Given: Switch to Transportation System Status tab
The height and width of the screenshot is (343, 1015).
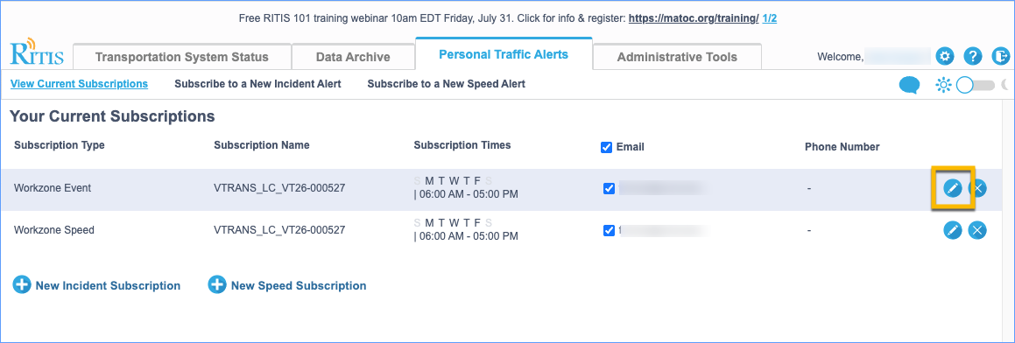Looking at the screenshot, I should tap(182, 57).
